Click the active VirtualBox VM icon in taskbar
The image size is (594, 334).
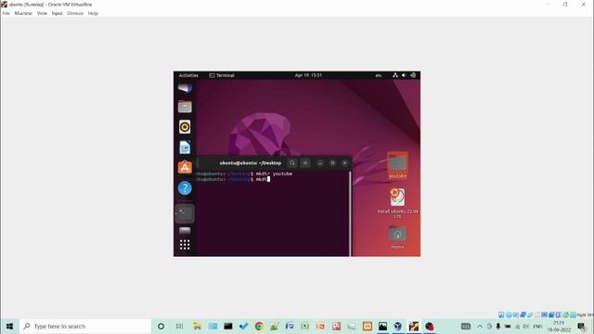click(414, 326)
